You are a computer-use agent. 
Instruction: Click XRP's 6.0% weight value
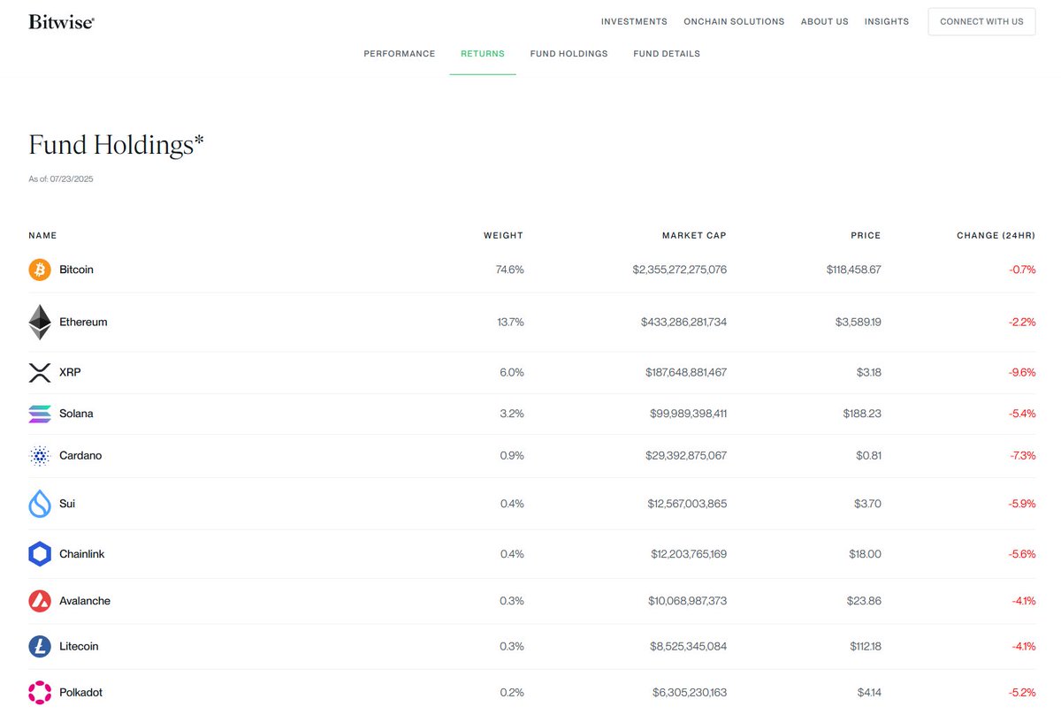[512, 373]
